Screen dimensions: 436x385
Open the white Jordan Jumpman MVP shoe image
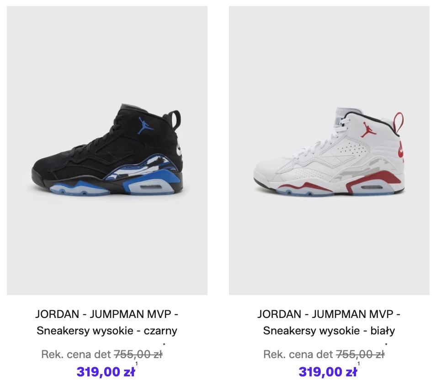coord(329,151)
